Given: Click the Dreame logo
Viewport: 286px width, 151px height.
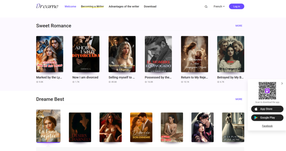Looking at the screenshot, I should click(x=47, y=6).
